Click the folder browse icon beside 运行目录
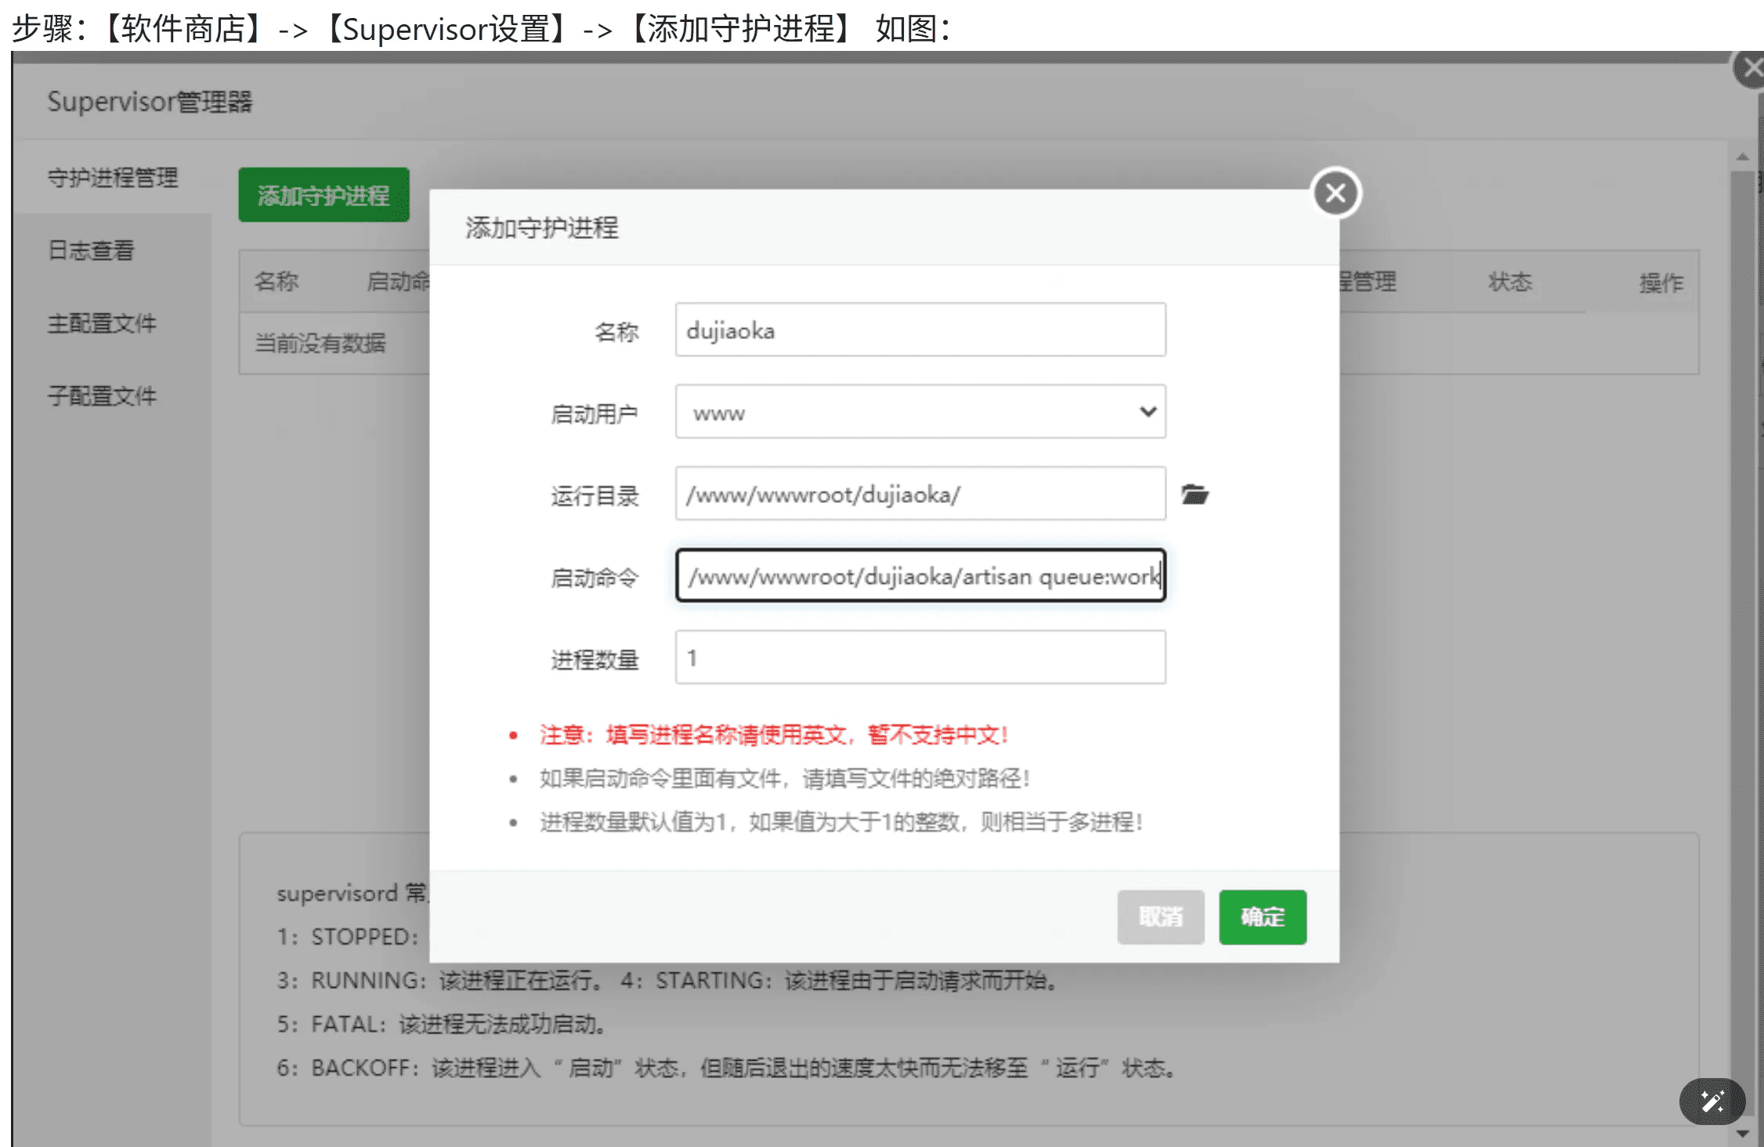Screen dimensions: 1764x1147 [1195, 494]
